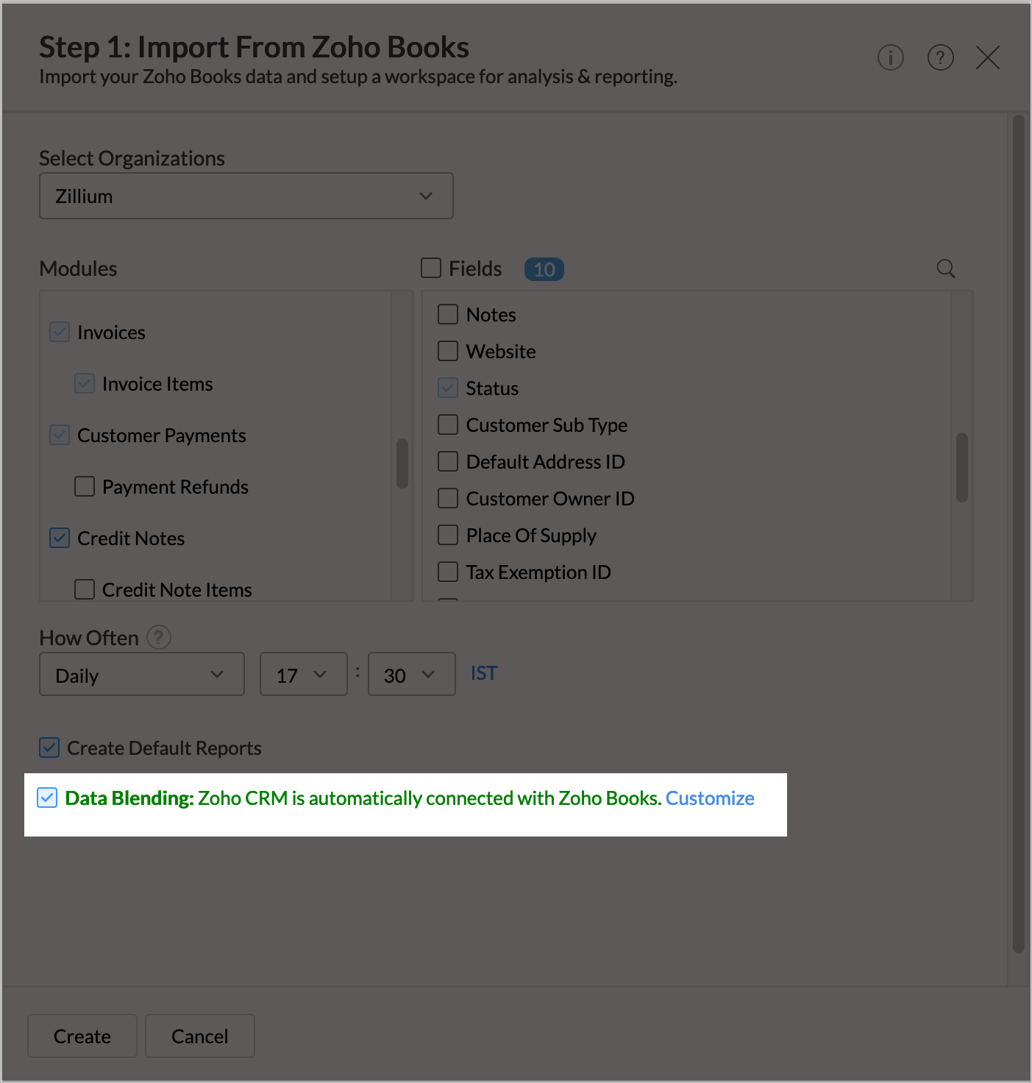Open the help icon at top right
The width and height of the screenshot is (1032, 1083).
(x=940, y=57)
